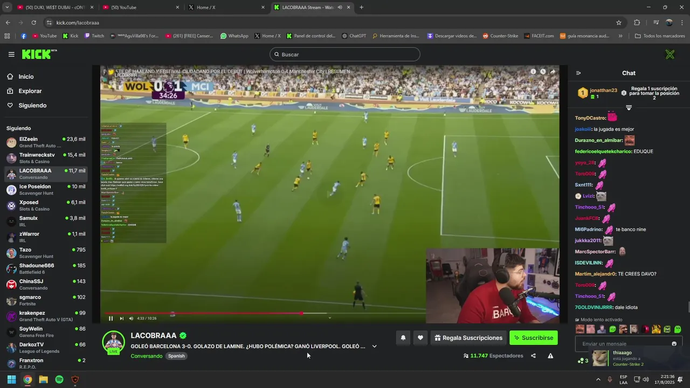This screenshot has height=388, width=690.
Task: Open krakenpez channel in sidebar
Action: click(x=46, y=316)
